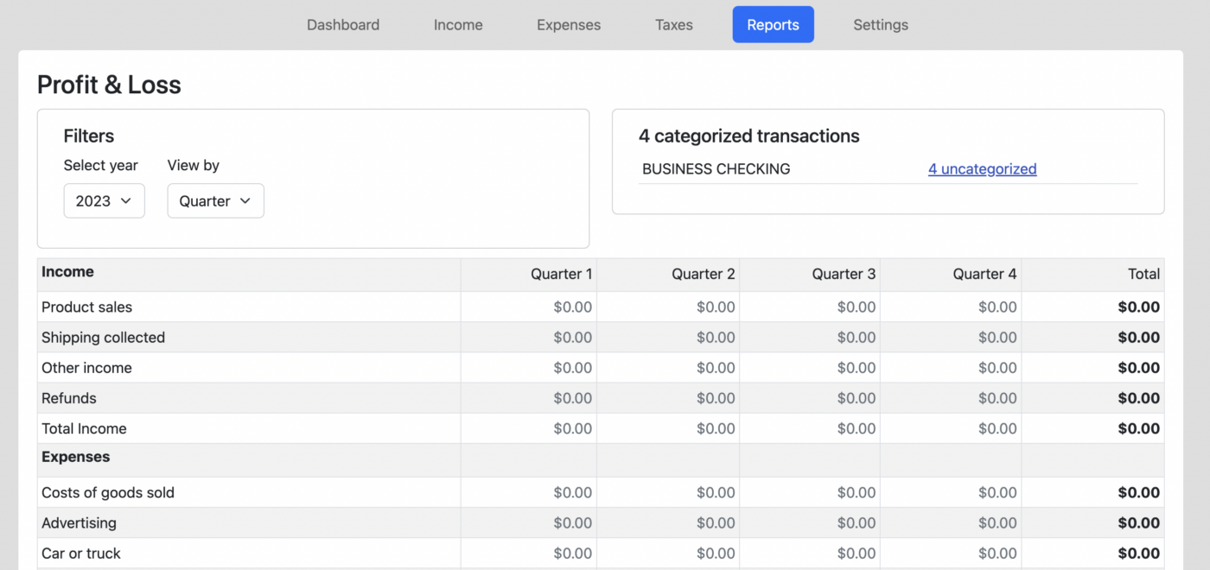The height and width of the screenshot is (570, 1210).
Task: Expand the year chevron showing 2023
Action: [x=128, y=200]
